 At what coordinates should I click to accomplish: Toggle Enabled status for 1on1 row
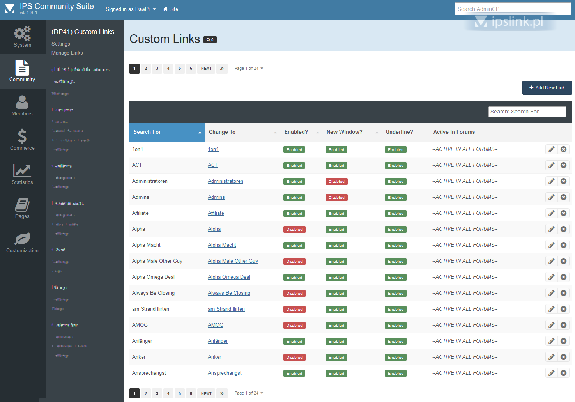(294, 150)
